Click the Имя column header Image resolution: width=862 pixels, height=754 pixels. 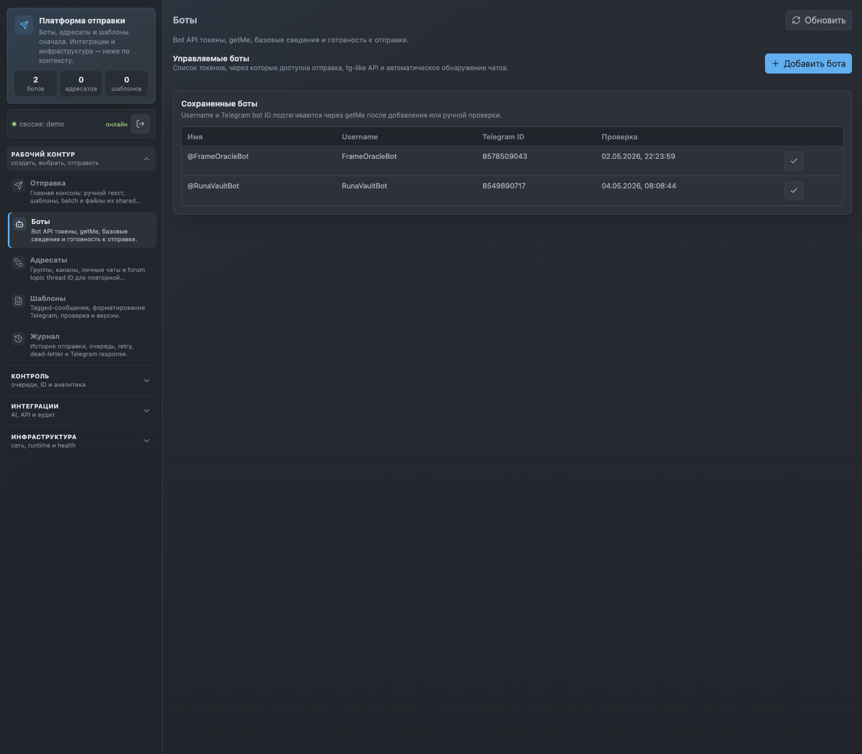pyautogui.click(x=195, y=137)
